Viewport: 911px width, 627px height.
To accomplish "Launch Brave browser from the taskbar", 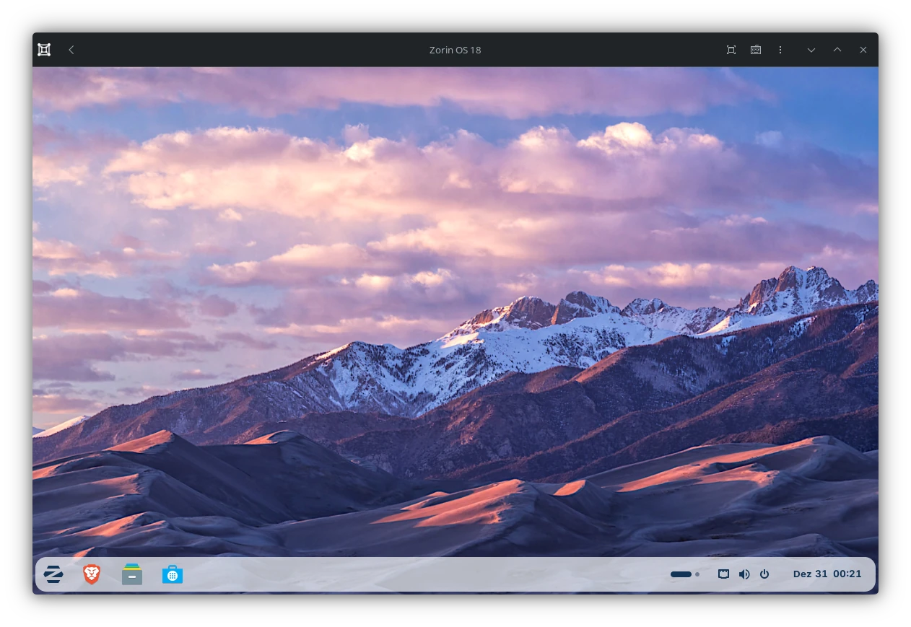I will coord(92,574).
